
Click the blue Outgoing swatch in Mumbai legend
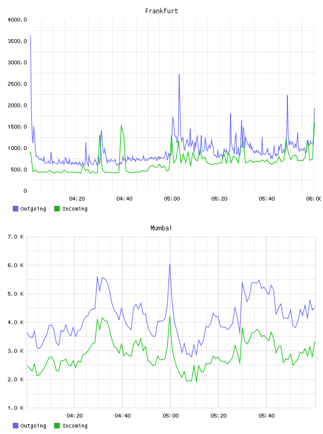[x=15, y=425]
